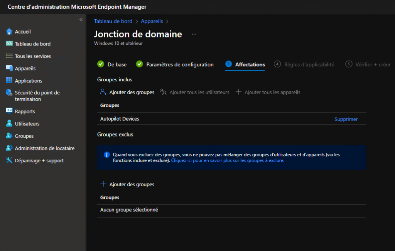The height and width of the screenshot is (251, 395).
Task: Click the Appareils breadcrumb link
Action: click(x=152, y=22)
